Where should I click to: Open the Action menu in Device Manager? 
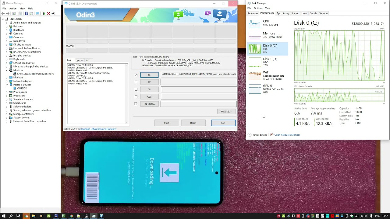[13, 9]
